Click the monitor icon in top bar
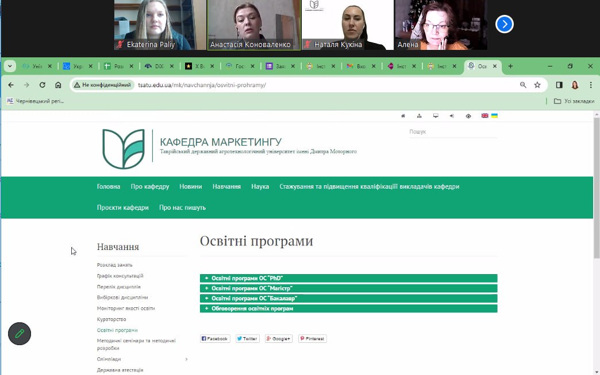The height and width of the screenshot is (375, 600). 436,116
